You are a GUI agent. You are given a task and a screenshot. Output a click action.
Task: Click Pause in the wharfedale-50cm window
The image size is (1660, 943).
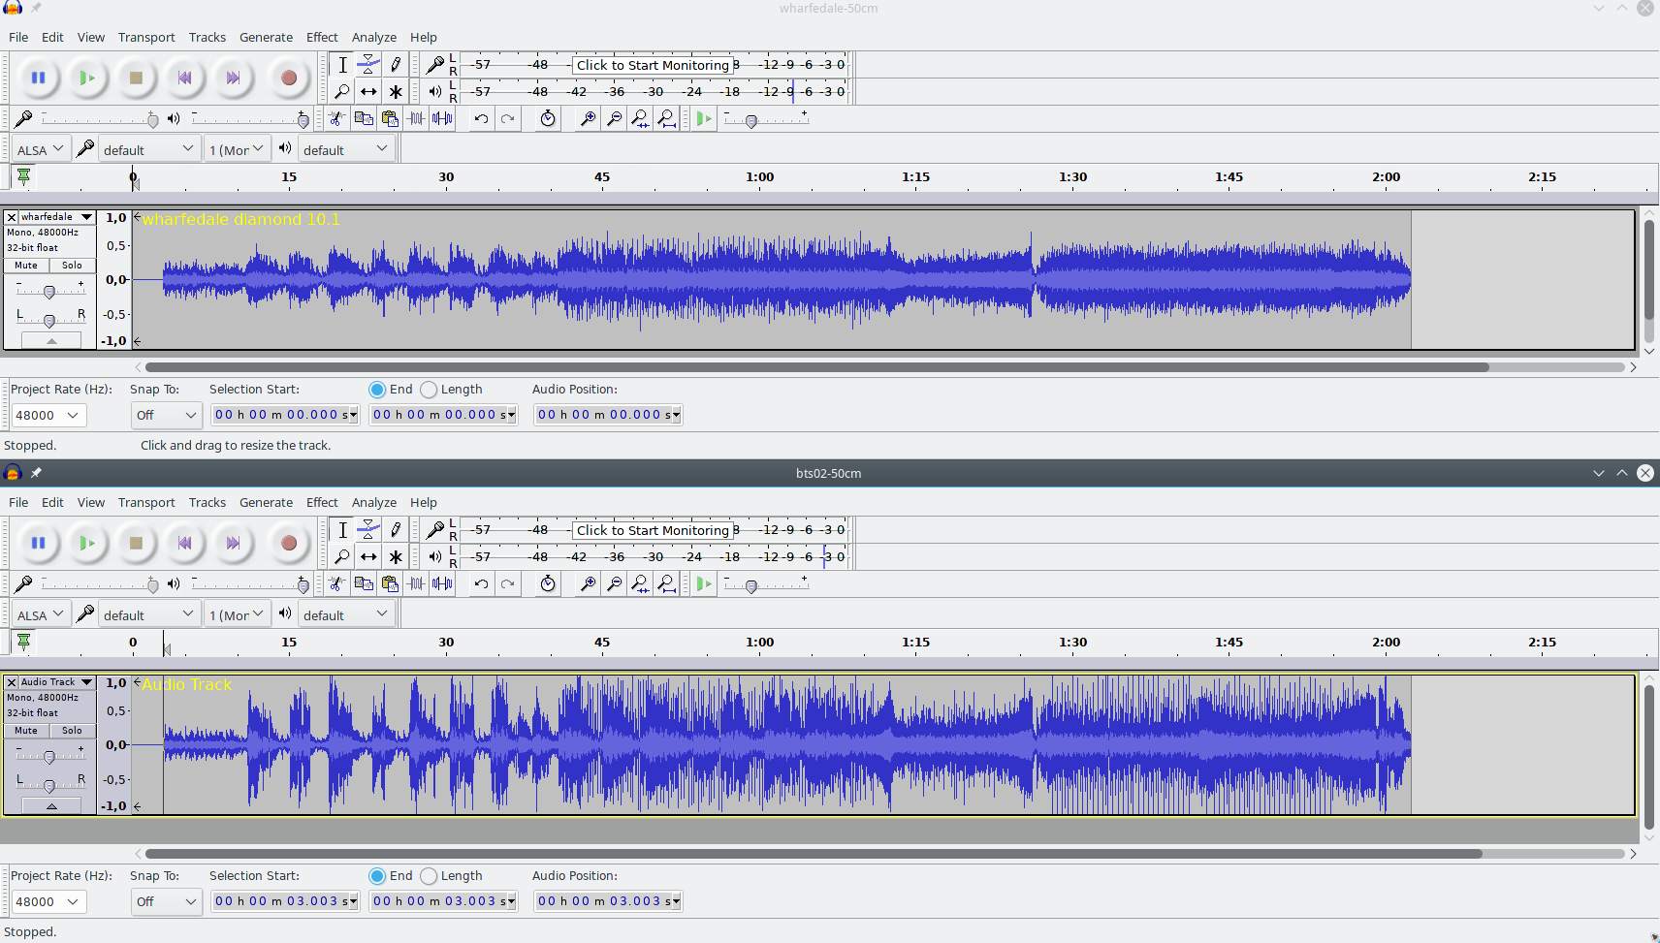(x=38, y=78)
